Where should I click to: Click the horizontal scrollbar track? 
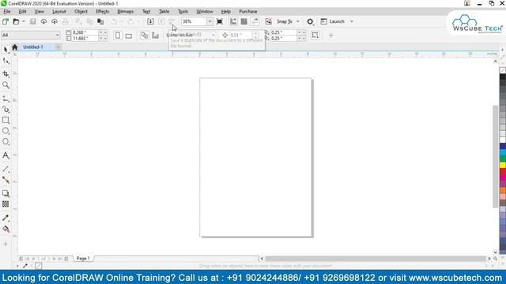coord(375,258)
